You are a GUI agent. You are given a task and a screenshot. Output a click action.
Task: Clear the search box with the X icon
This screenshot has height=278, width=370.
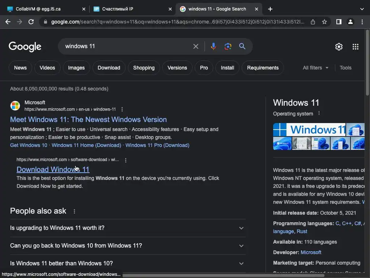click(x=195, y=46)
